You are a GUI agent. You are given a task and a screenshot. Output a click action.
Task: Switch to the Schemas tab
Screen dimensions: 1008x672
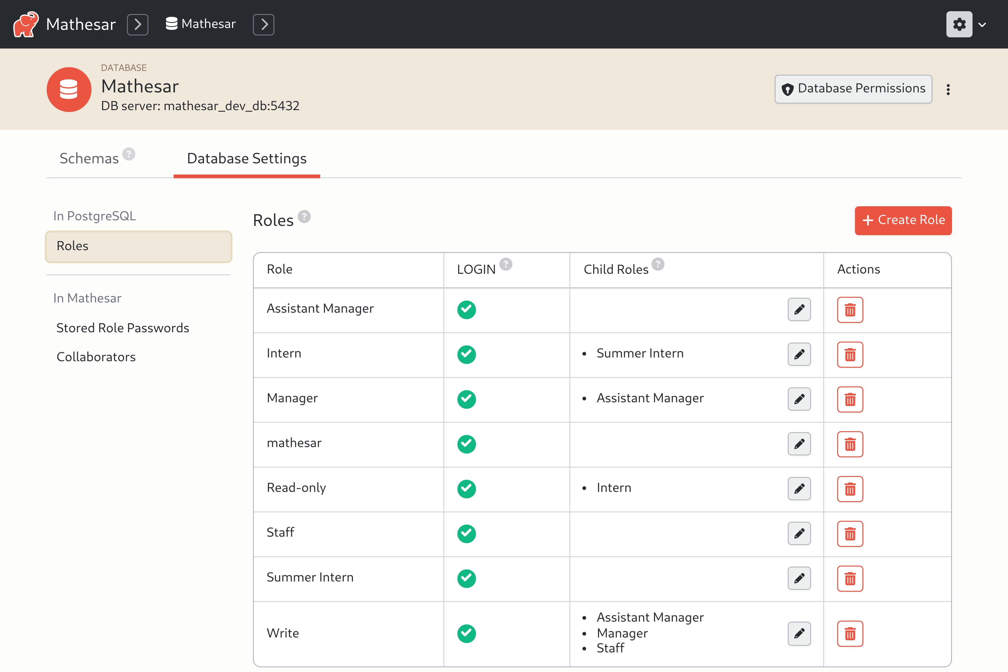89,158
